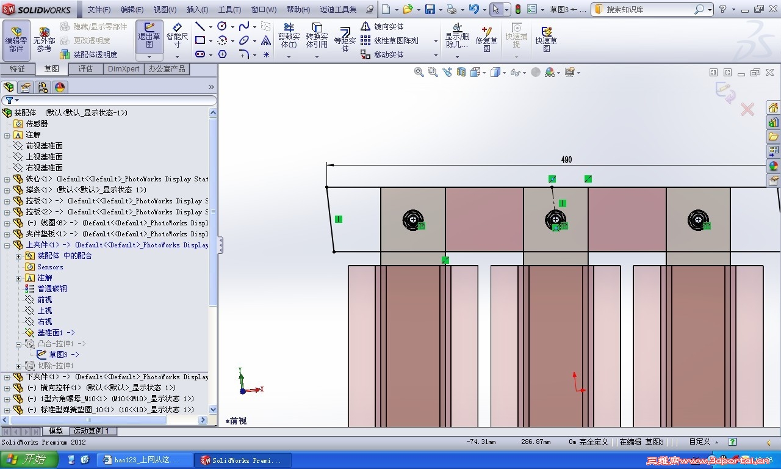The height and width of the screenshot is (469, 781).
Task: Click the 编辑零部件 (Edit Component) button
Action: 16,40
